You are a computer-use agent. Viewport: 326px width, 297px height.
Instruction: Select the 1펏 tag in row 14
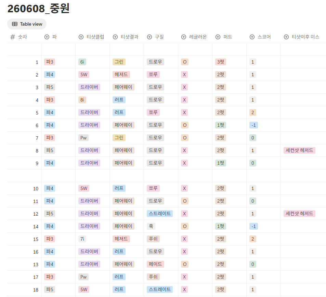(x=221, y=226)
